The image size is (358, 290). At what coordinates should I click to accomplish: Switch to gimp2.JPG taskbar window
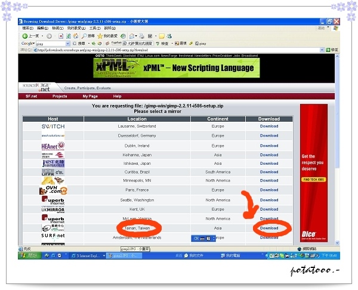click(x=124, y=256)
